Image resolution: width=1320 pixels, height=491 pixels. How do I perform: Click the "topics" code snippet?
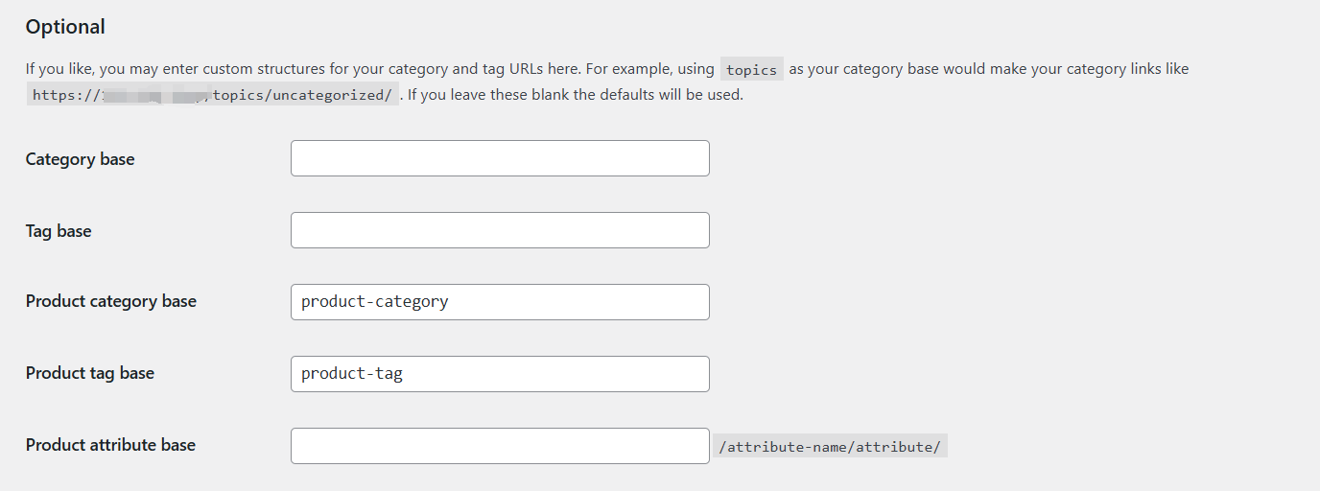point(751,69)
